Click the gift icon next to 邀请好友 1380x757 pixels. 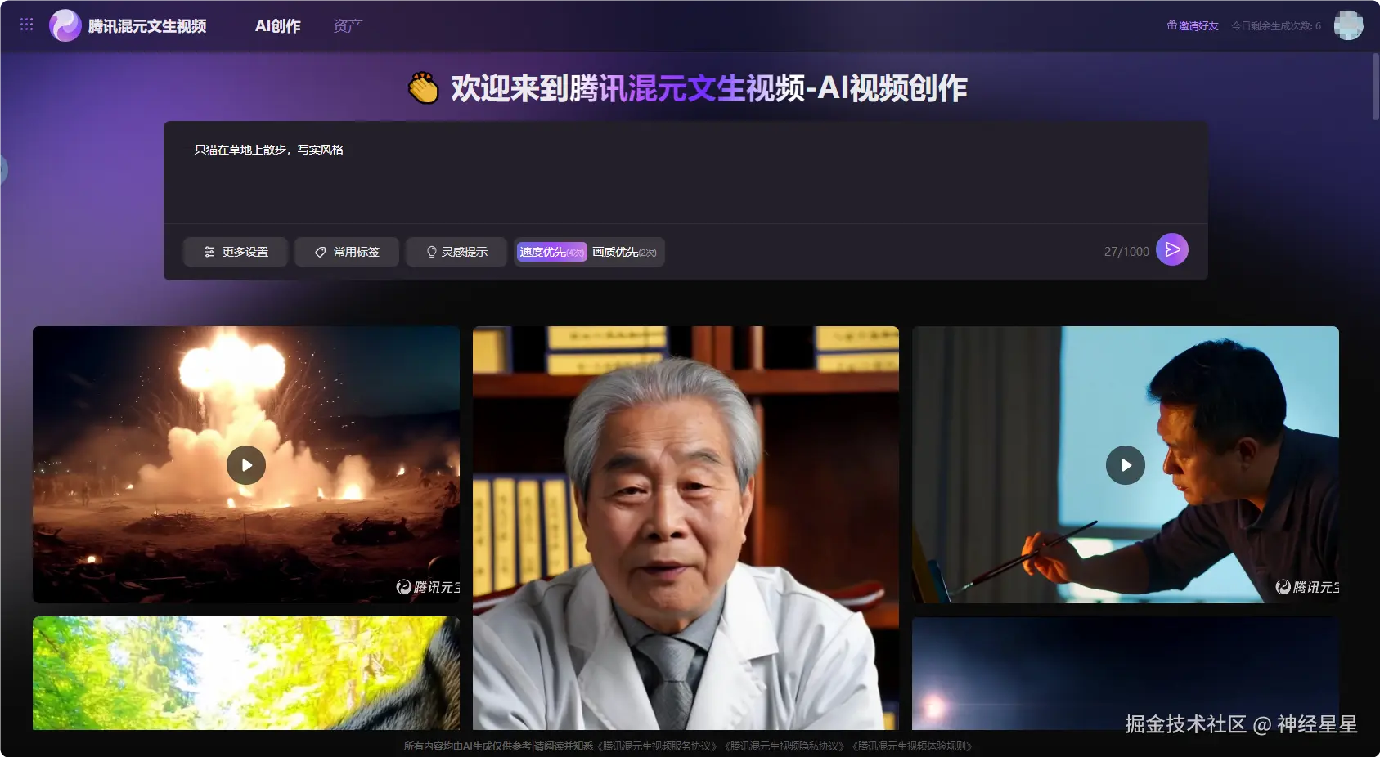[x=1171, y=25]
